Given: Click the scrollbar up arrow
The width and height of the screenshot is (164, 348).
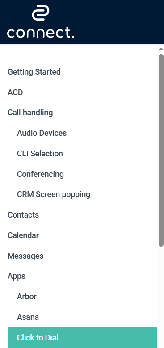Looking at the screenshot, I should 161,49.
